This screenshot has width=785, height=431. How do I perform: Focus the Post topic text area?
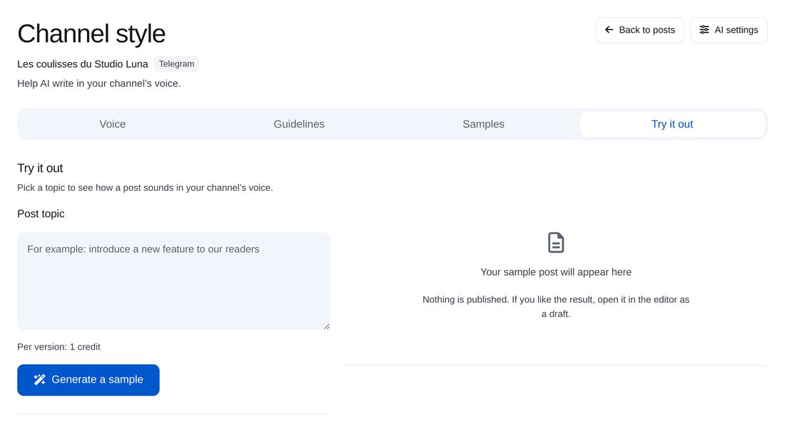173,281
